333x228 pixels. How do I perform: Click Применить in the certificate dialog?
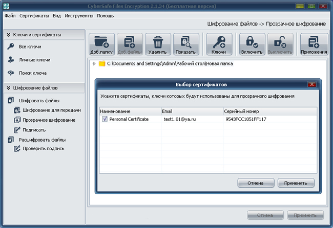click(x=296, y=183)
